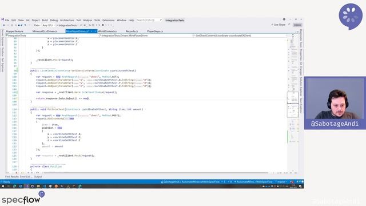Open the Windows Start button

tap(3, 186)
